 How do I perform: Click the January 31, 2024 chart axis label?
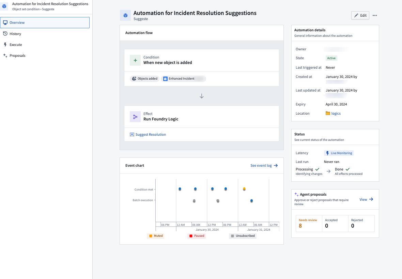click(259, 230)
